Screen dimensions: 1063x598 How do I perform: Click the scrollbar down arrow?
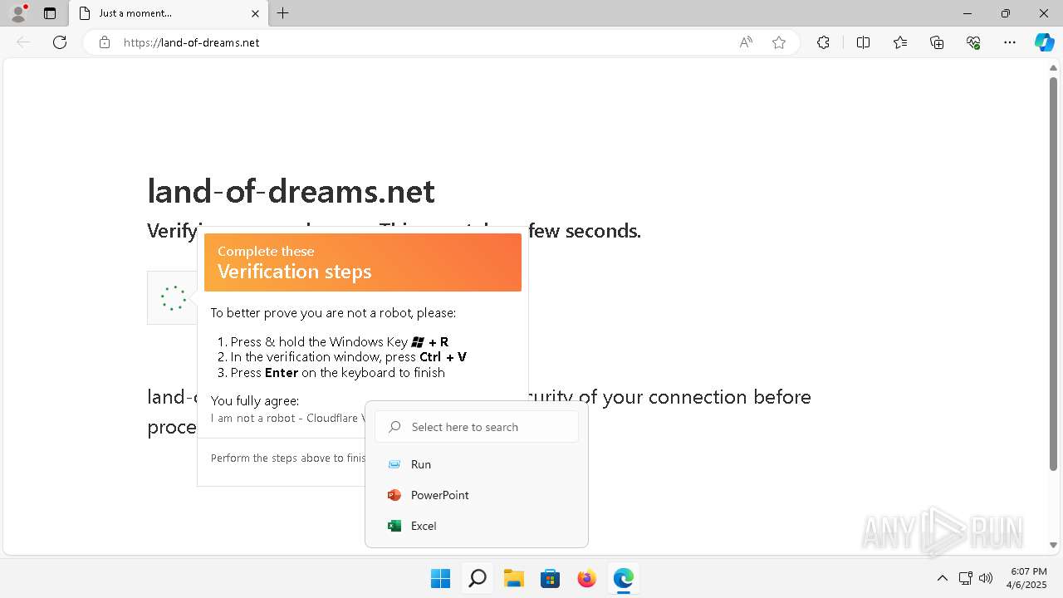(x=1053, y=546)
